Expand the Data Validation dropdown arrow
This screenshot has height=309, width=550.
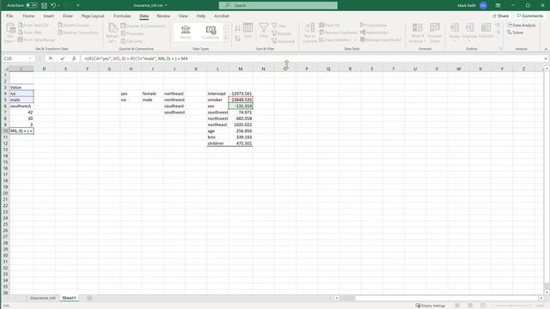pyautogui.click(x=355, y=40)
